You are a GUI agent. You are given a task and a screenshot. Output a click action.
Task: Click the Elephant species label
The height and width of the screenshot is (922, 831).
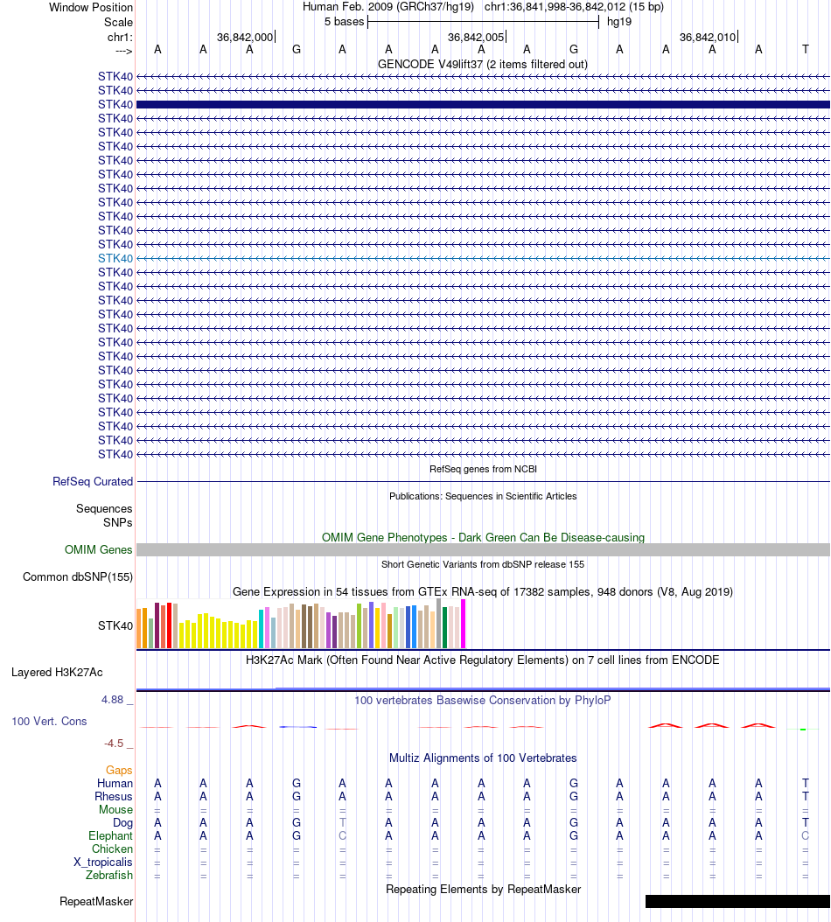click(110, 836)
